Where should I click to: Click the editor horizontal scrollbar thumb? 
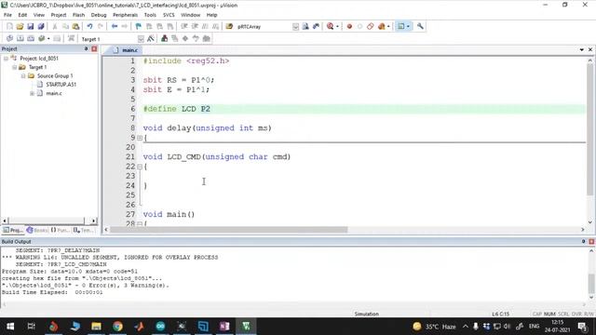[x=229, y=230]
